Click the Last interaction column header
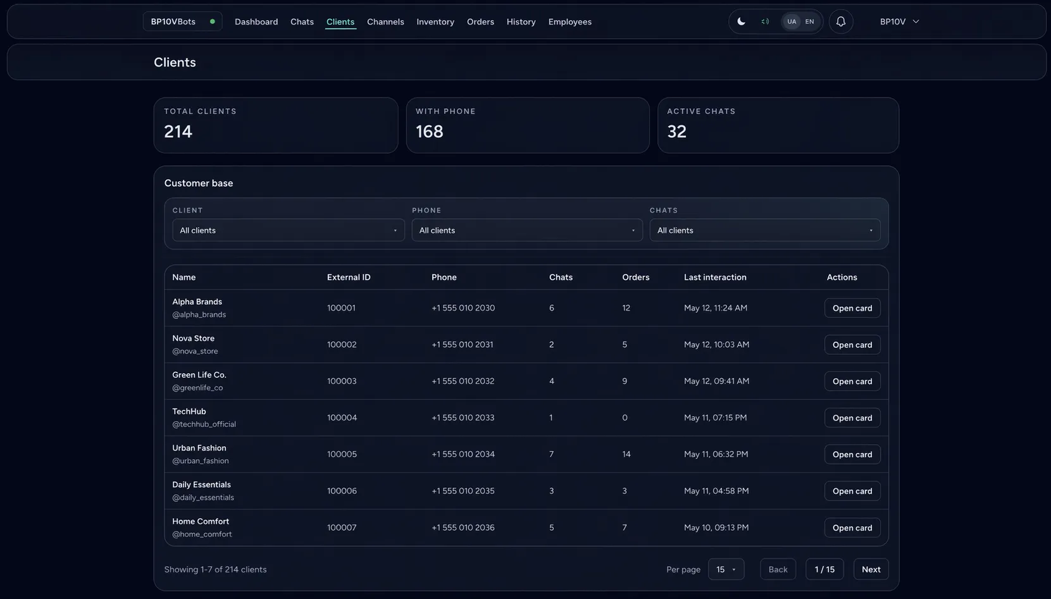The image size is (1051, 599). pos(715,277)
